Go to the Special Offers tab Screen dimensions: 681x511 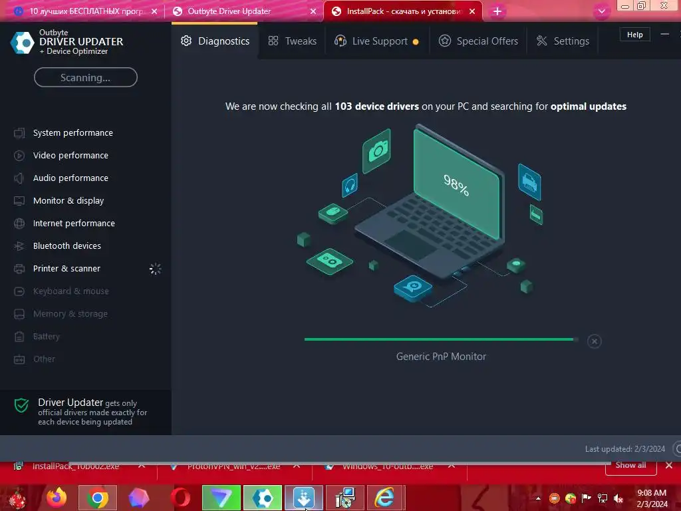tap(478, 41)
